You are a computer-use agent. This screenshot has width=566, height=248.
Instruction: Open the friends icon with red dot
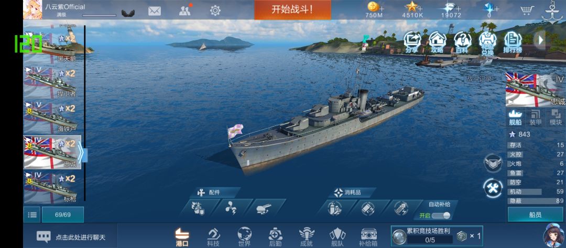pos(185,10)
